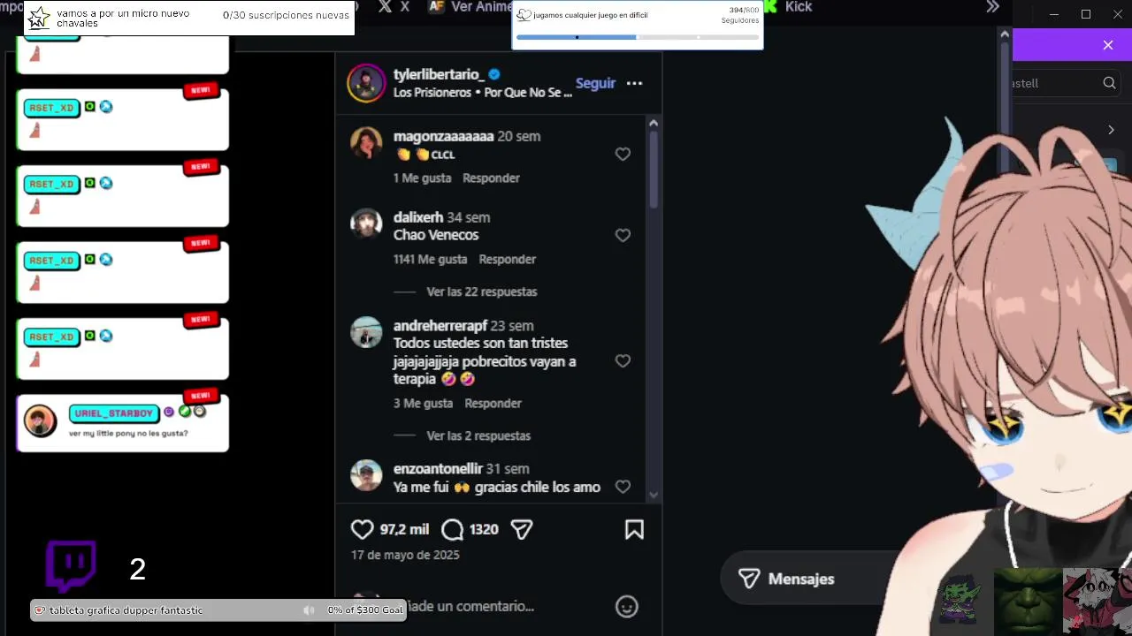Screen dimensions: 1132x636
Task: Show hidden browser tabs with double chevron
Action: [993, 7]
